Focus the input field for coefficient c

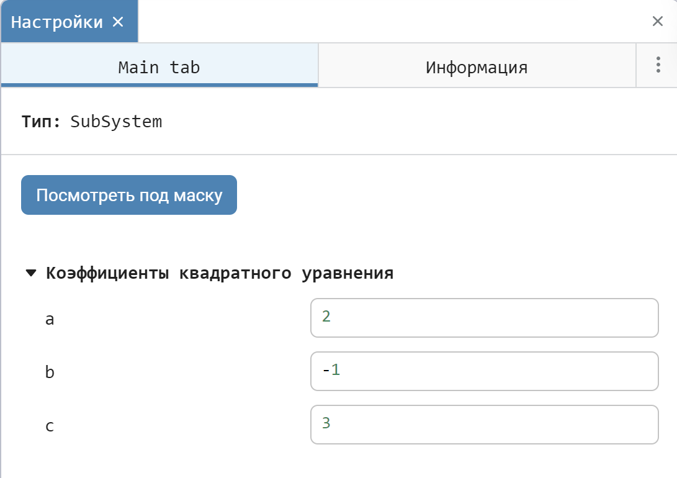484,425
